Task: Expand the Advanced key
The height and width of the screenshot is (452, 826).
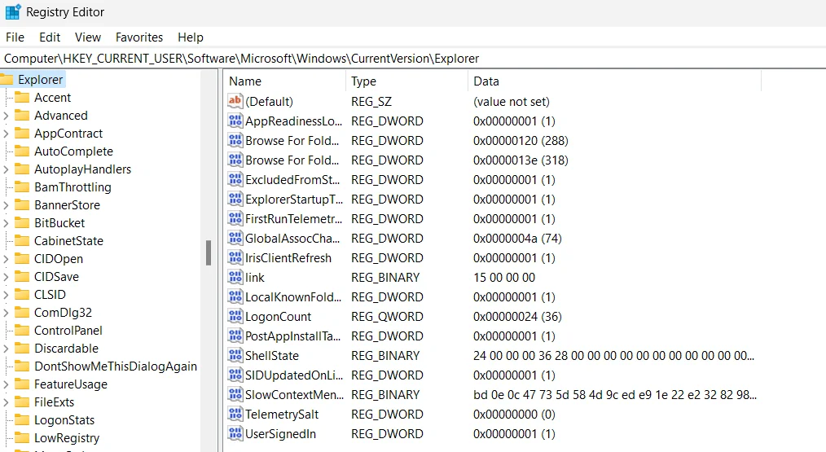Action: pyautogui.click(x=6, y=116)
